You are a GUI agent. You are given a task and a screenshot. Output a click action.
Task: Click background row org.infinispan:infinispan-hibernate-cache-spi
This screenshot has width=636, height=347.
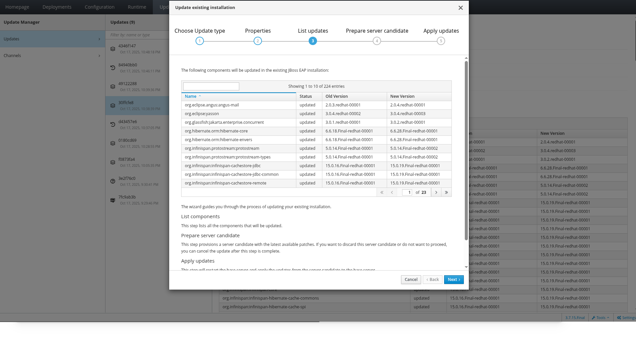tap(423, 307)
